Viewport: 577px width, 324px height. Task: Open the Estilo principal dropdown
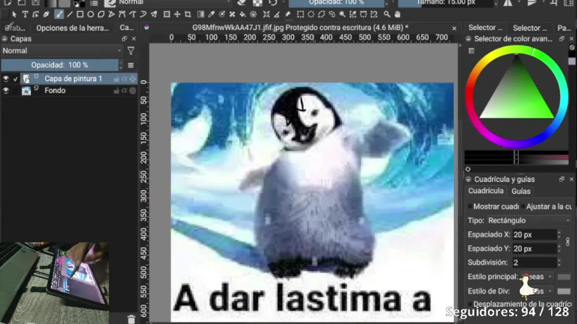pyautogui.click(x=537, y=277)
